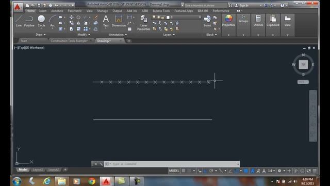Switch to the Start file tab
The image size is (330, 186).
24,41
